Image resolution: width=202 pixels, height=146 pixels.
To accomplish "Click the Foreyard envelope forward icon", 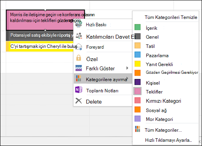I will click(79, 47).
